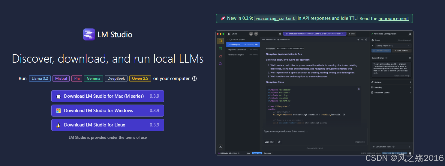The image size is (445, 166).
Task: Select the Financial analysis chat
Action: point(243,55)
